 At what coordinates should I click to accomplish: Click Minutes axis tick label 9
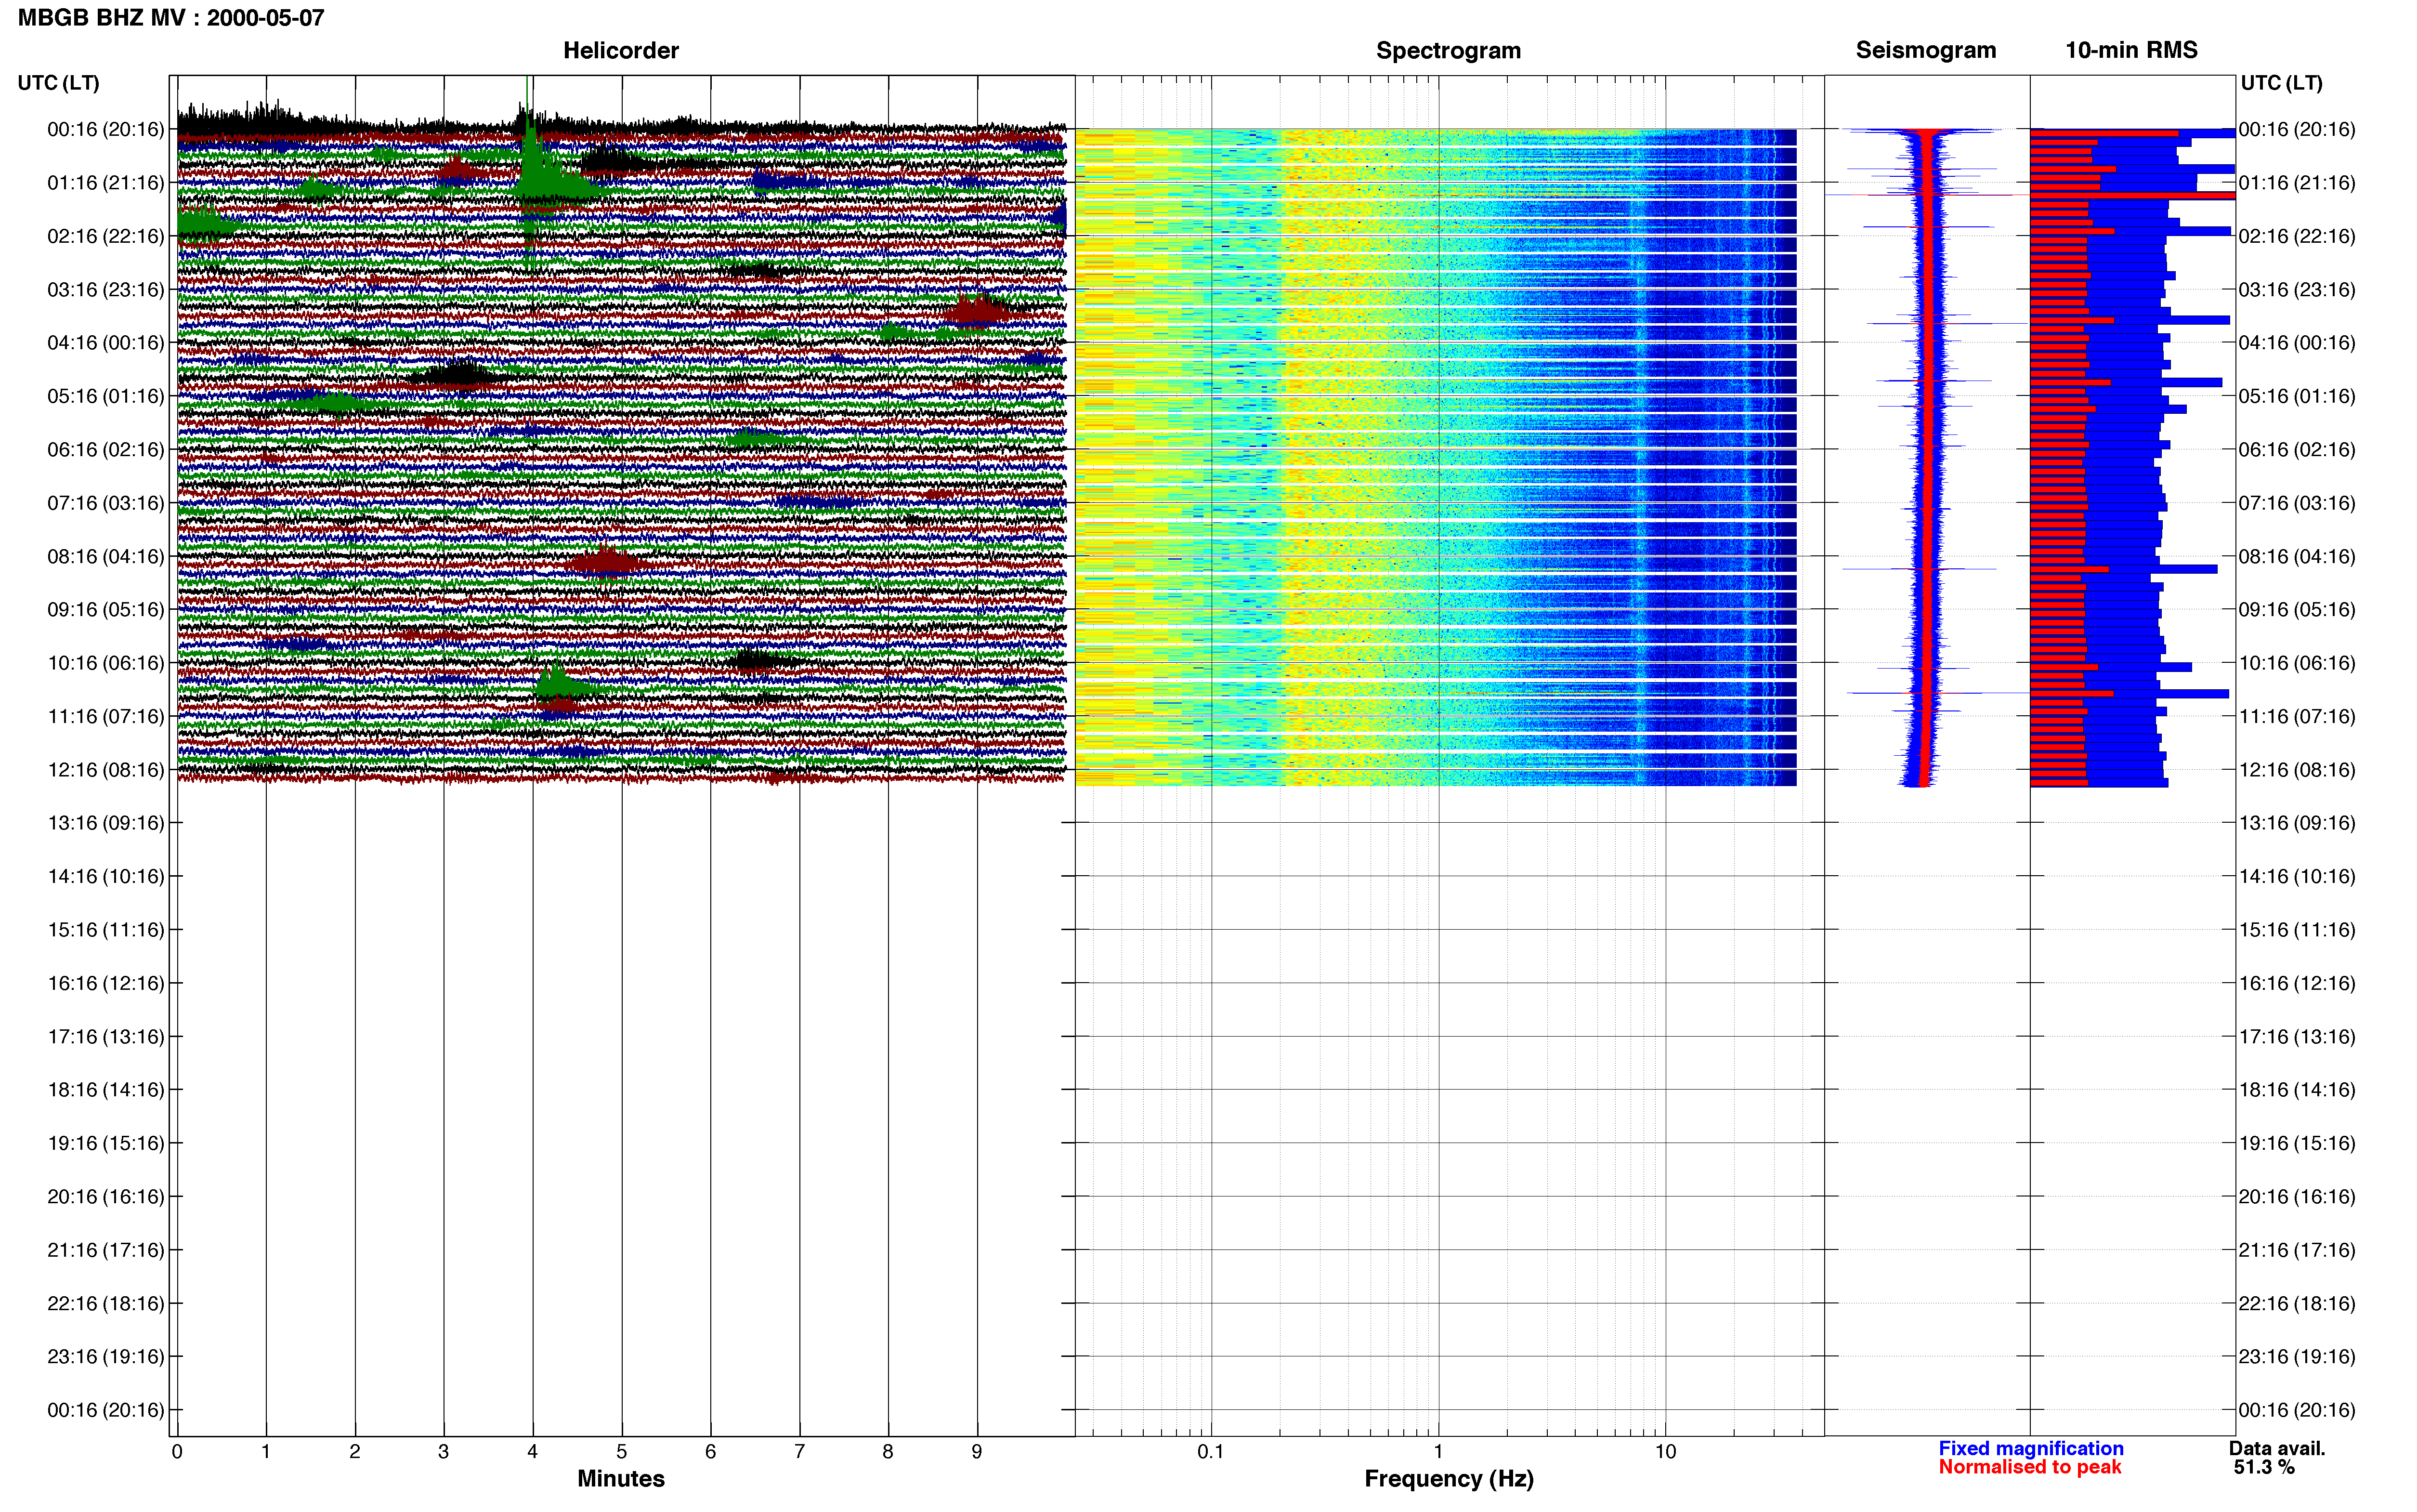click(977, 1452)
